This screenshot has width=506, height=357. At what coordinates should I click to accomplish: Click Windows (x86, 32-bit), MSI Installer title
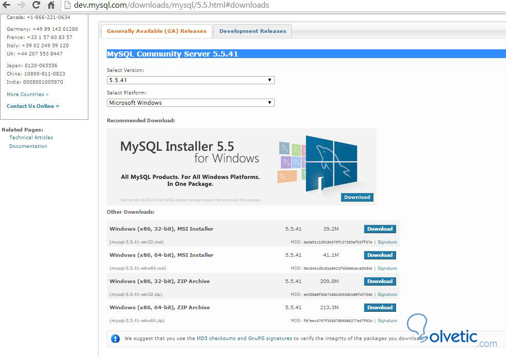click(x=161, y=229)
